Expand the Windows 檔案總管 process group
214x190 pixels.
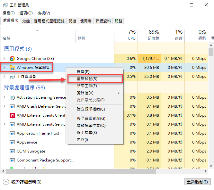(x=4, y=68)
